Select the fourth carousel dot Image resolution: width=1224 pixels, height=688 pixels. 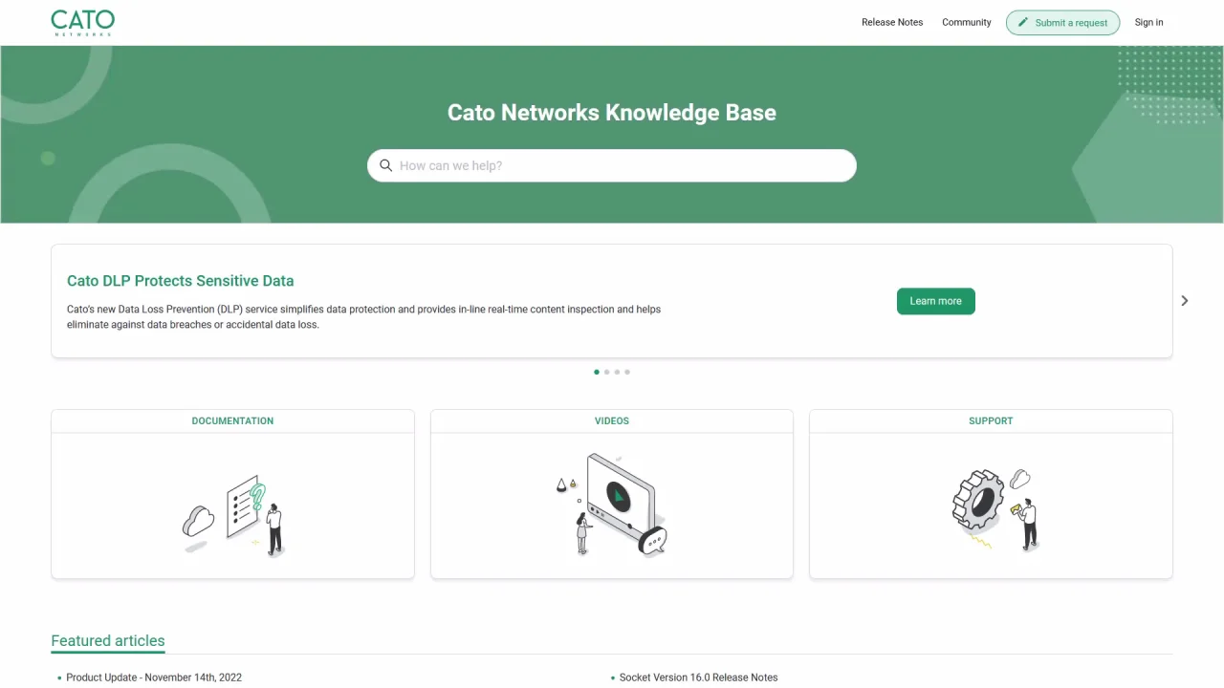627,372
